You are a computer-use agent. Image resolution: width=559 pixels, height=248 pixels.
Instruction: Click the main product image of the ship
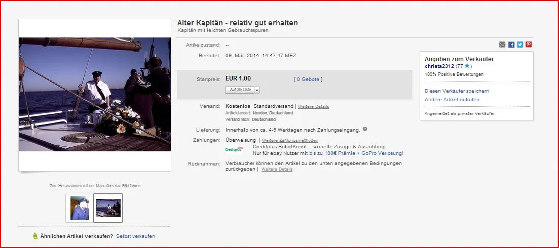tap(95, 94)
